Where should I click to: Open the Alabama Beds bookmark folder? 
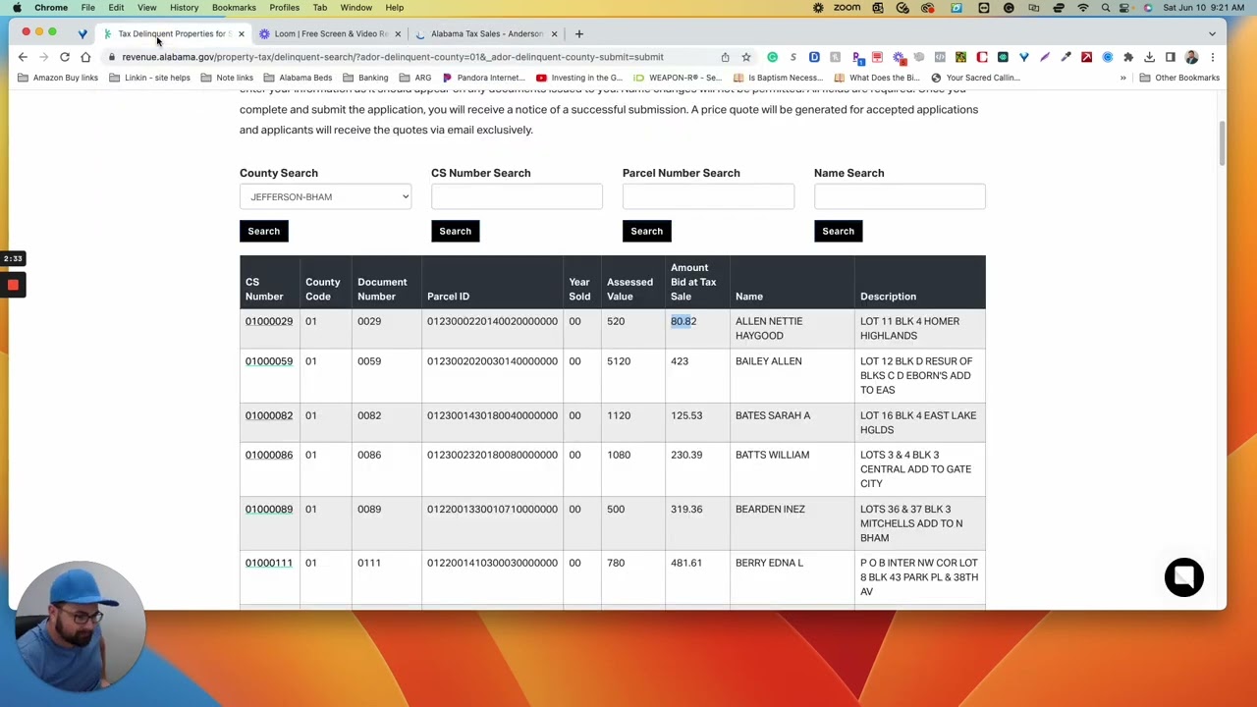298,78
